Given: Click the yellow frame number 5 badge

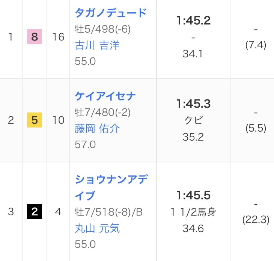Looking at the screenshot, I should click(x=35, y=120).
